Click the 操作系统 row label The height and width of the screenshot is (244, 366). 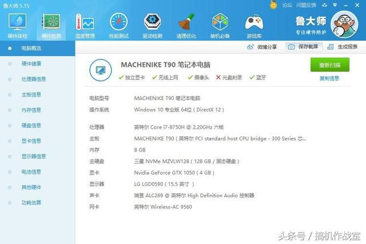click(99, 110)
